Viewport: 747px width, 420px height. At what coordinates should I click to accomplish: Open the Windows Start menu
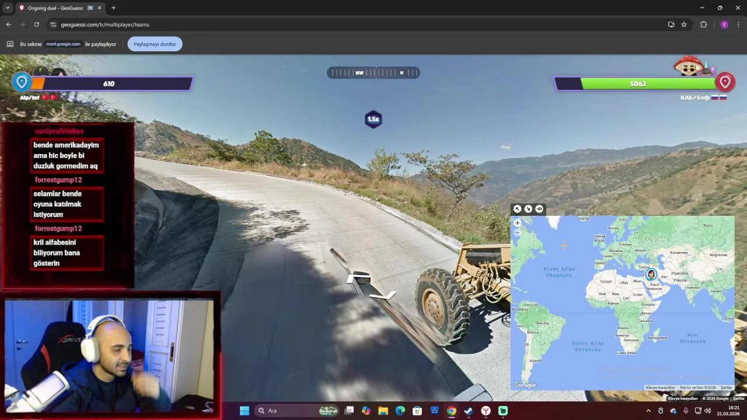[244, 411]
